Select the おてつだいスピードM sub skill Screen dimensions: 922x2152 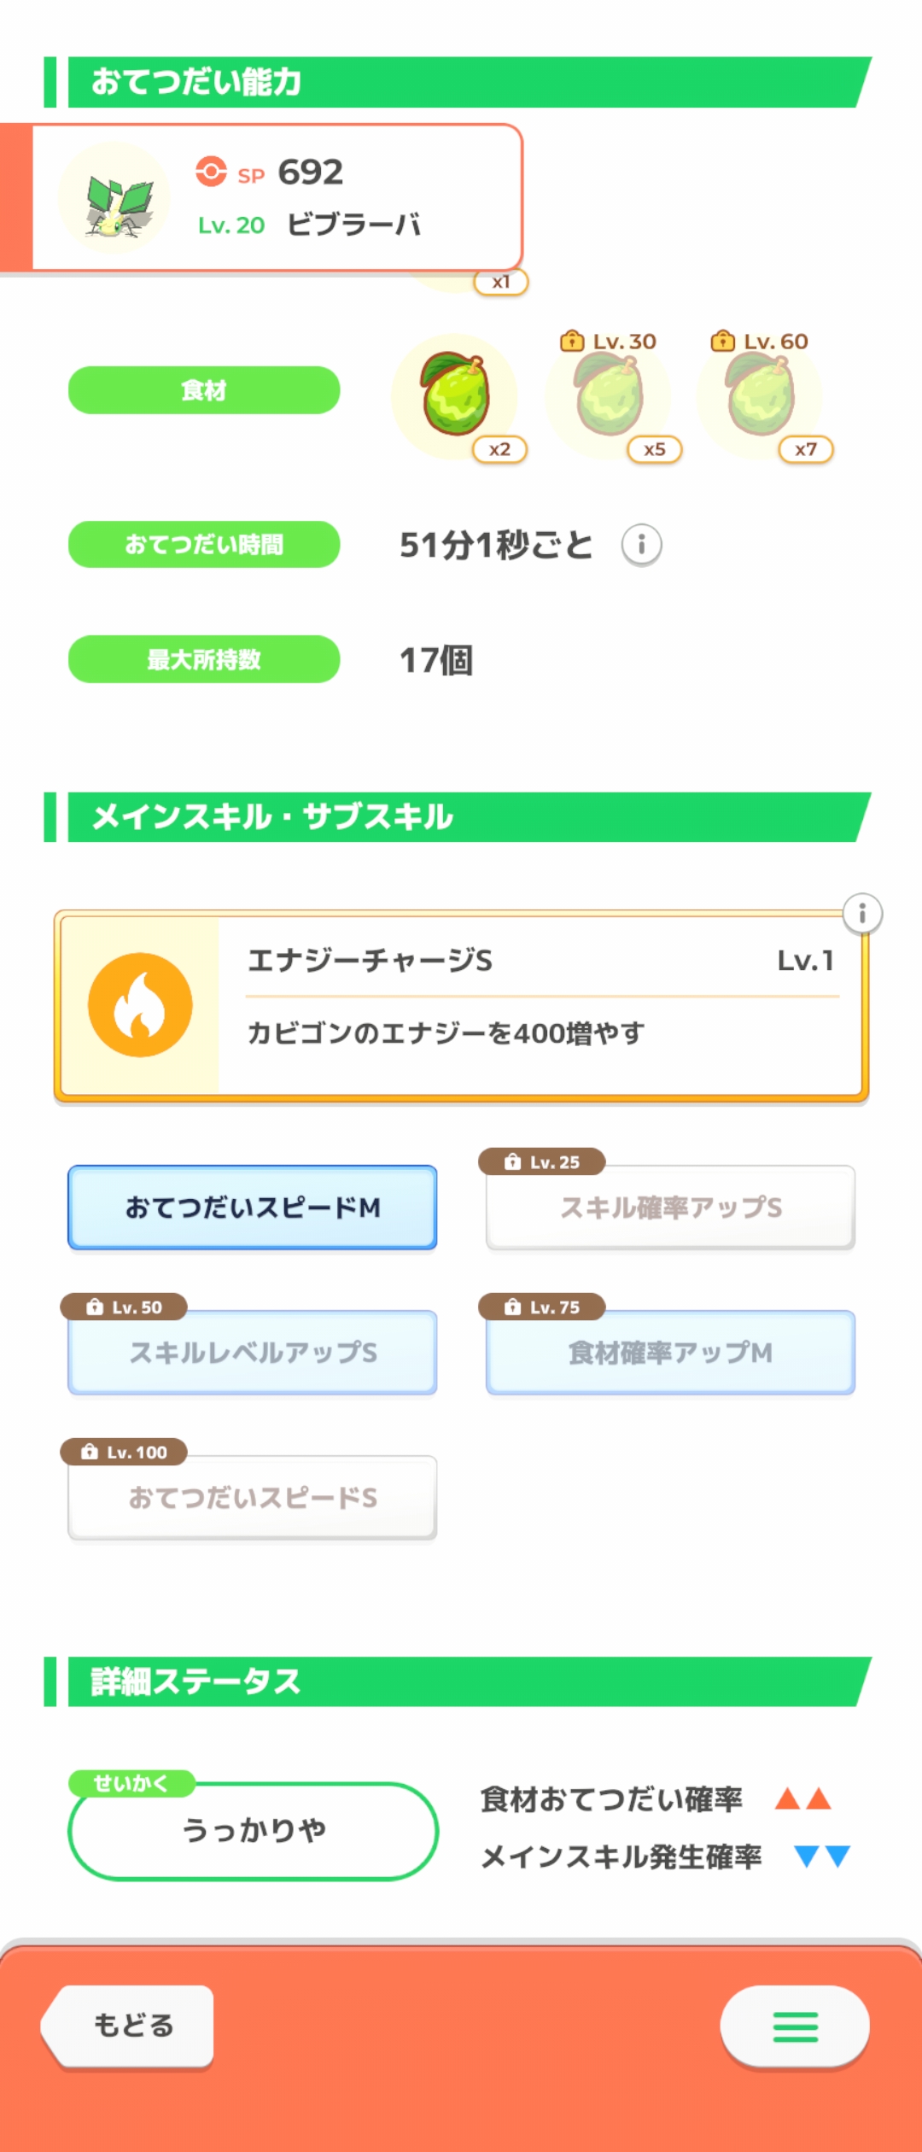[253, 1208]
